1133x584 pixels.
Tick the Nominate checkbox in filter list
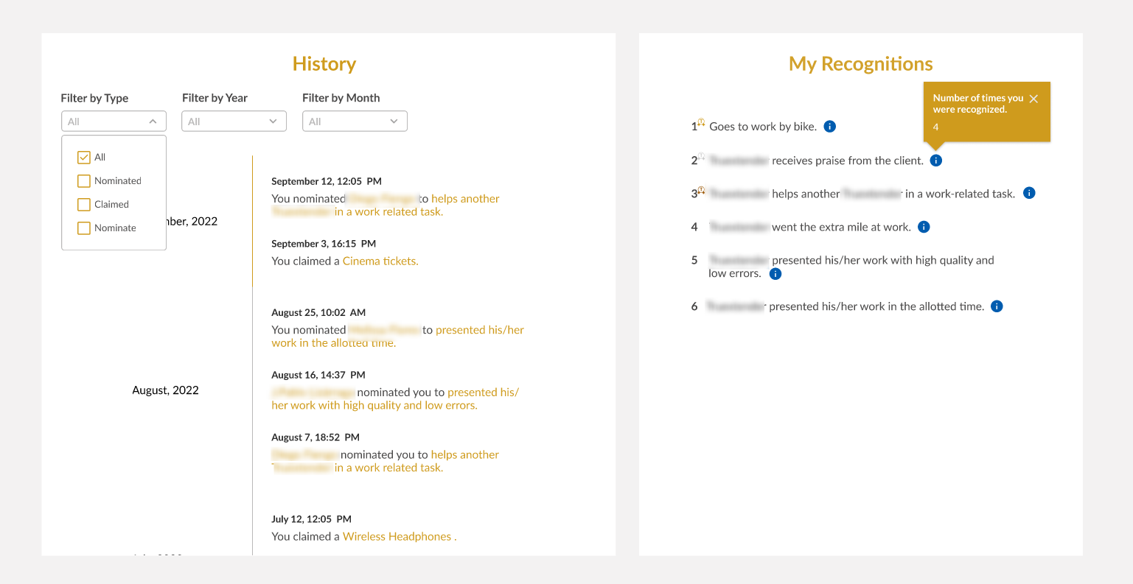tap(84, 228)
